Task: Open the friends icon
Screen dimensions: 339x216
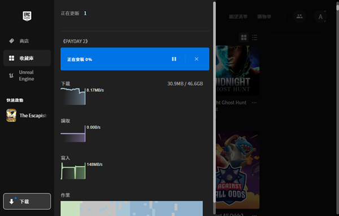Action: click(x=299, y=16)
